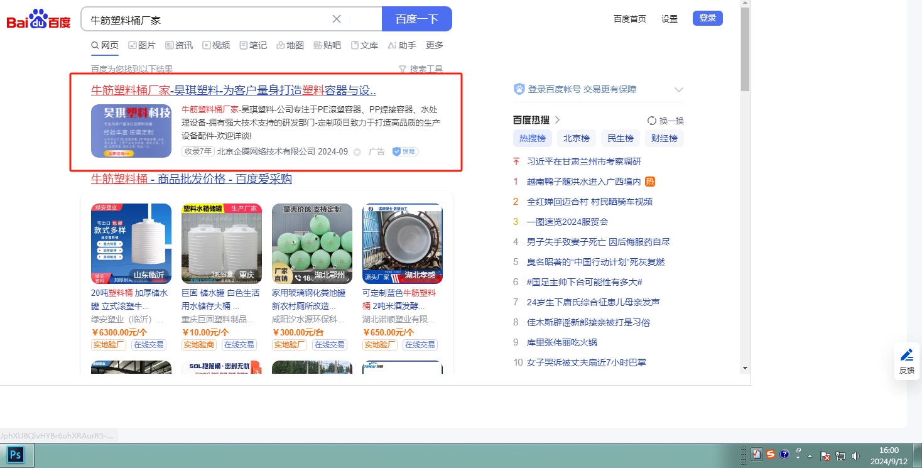Click the 湖北鄂州 green septic tank image
Image resolution: width=922 pixels, height=468 pixels.
(x=312, y=244)
